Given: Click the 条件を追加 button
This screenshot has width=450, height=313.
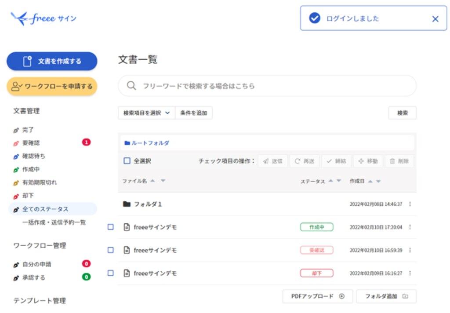Looking at the screenshot, I should tap(194, 113).
